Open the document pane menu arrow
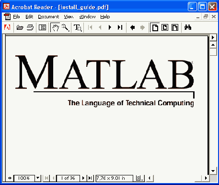The height and width of the screenshot is (185, 219). coord(213,37)
